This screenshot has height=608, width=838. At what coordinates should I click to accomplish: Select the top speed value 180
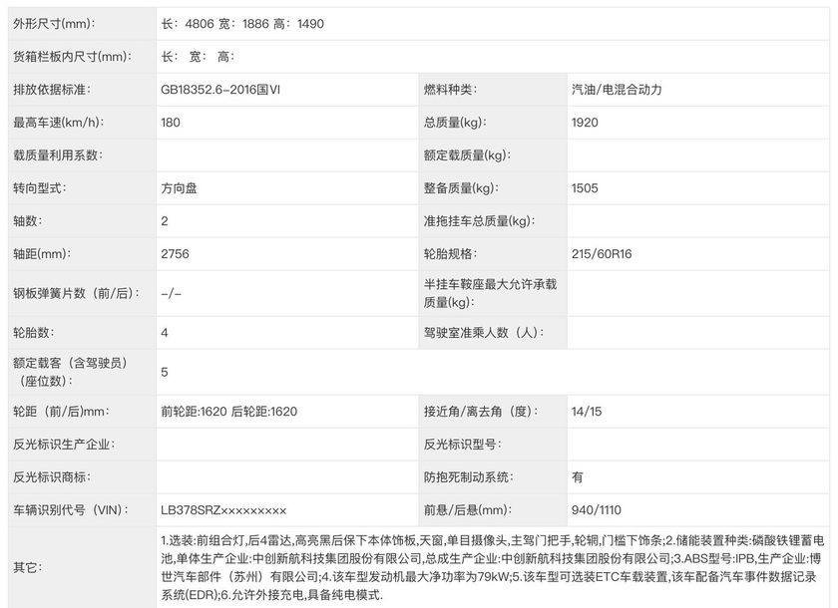coord(171,123)
